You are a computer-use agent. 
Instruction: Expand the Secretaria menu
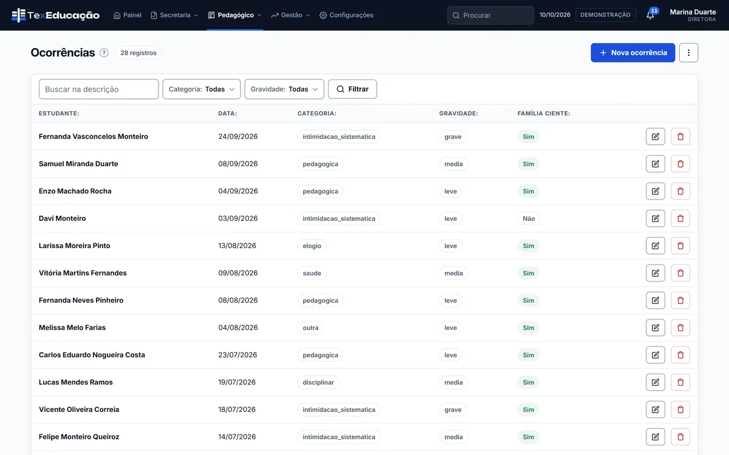pyautogui.click(x=174, y=15)
